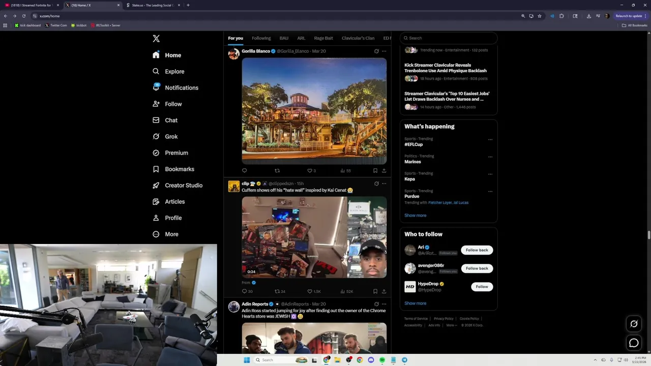The width and height of the screenshot is (651, 366).
Task: Open Spotify from the taskbar
Action: tap(382, 360)
